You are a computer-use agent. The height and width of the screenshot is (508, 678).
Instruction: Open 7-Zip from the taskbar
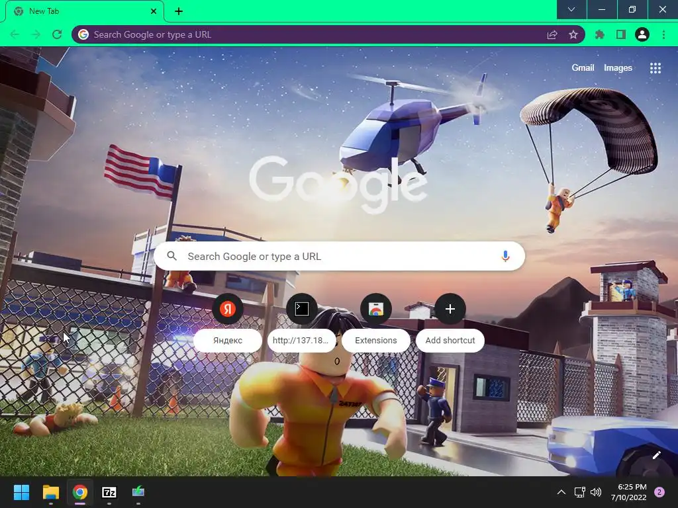tap(109, 492)
